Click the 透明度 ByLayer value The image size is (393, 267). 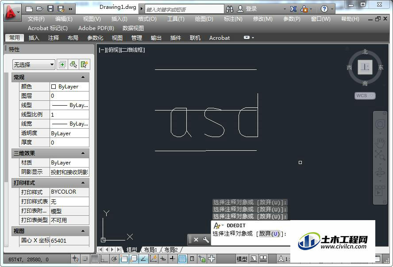tap(69, 133)
